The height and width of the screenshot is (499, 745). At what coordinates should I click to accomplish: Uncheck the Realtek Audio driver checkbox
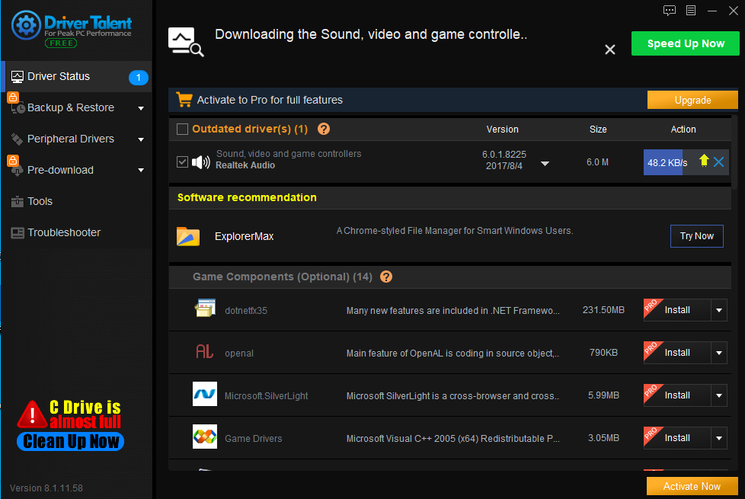182,162
